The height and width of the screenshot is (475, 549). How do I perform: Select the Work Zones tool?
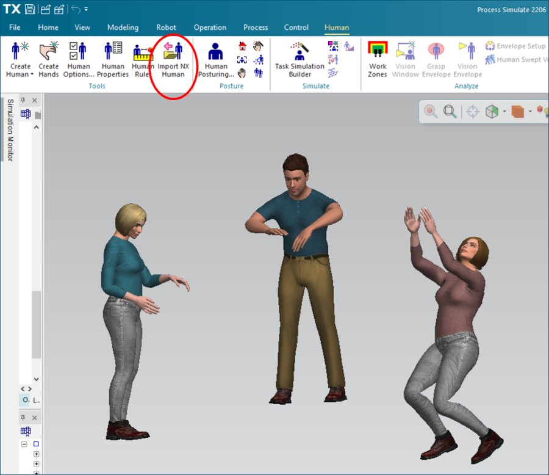coord(378,60)
